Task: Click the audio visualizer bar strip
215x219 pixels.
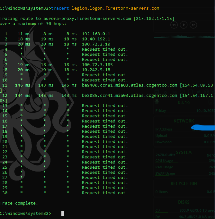Action: click(x=184, y=37)
